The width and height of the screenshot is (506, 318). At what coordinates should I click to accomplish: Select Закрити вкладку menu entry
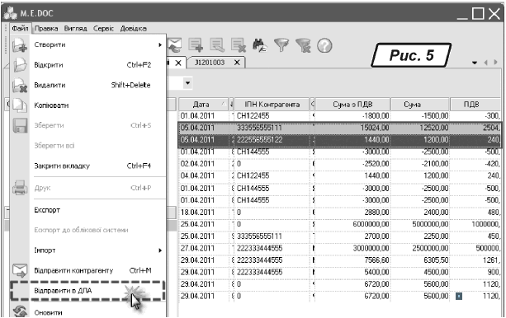click(88, 166)
